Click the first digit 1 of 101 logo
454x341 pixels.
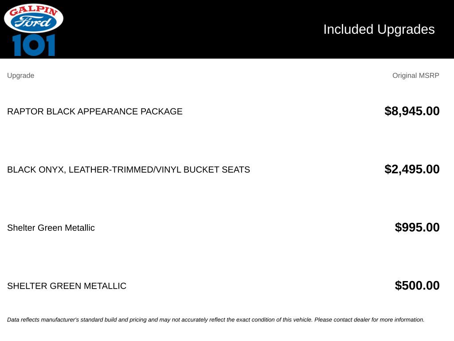point(17,45)
